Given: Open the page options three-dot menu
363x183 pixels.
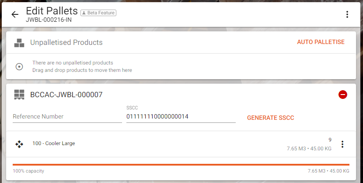Looking at the screenshot, I should pos(347,14).
